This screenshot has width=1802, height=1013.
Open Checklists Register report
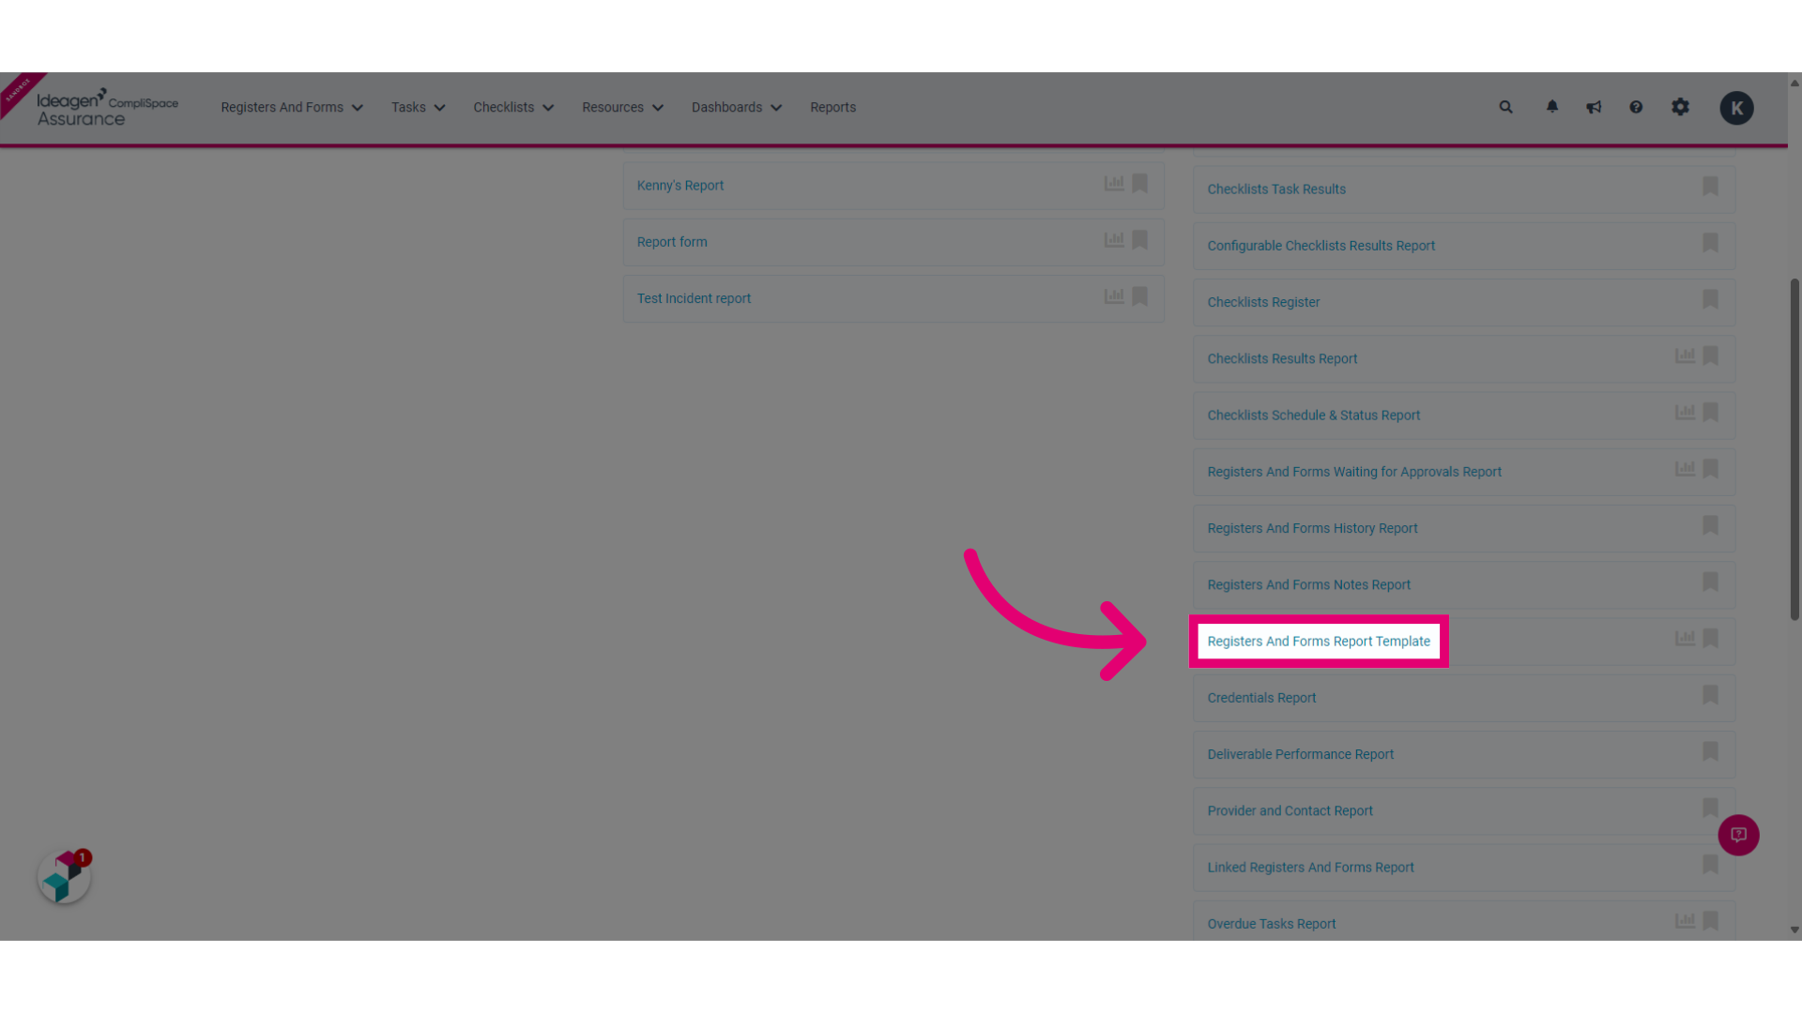pos(1263,302)
